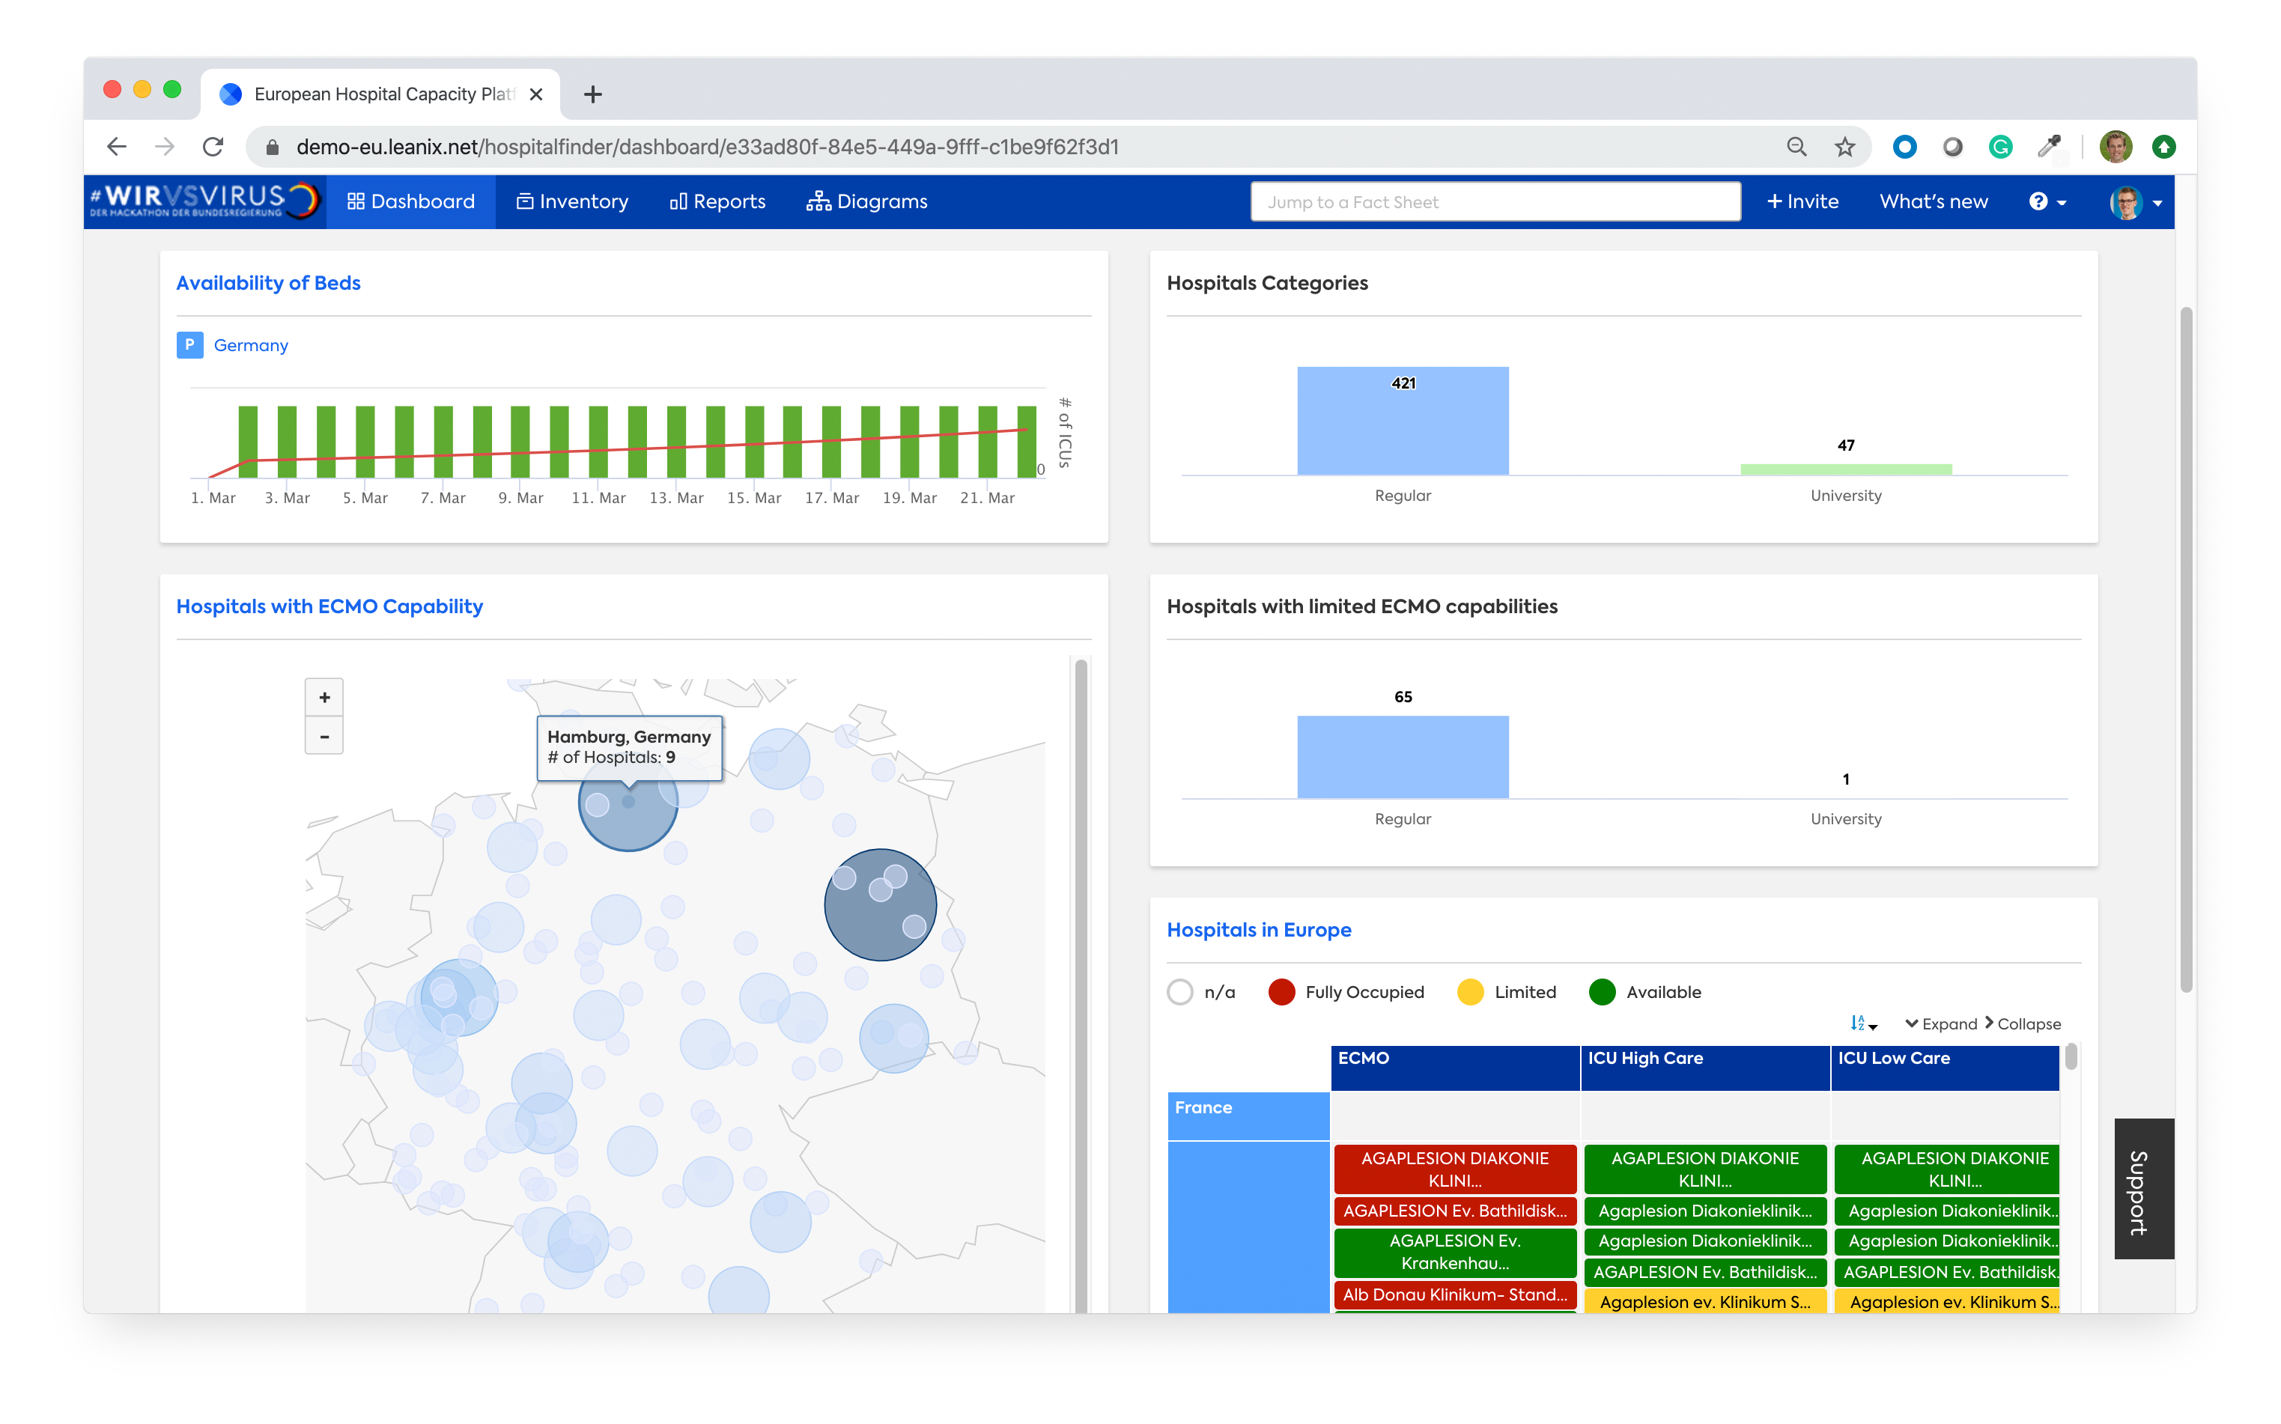Open a new browser tab with plus
2281x1424 pixels.
(x=592, y=94)
